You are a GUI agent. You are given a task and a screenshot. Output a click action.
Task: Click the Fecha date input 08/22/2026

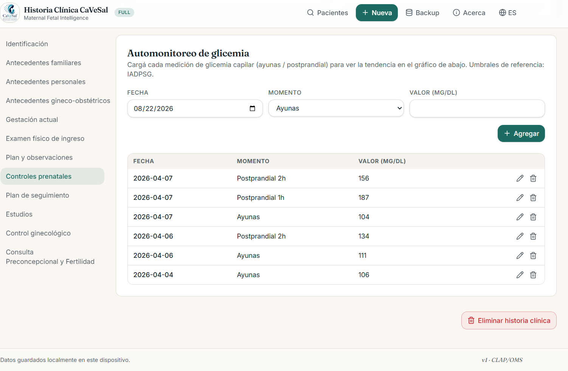click(x=195, y=109)
